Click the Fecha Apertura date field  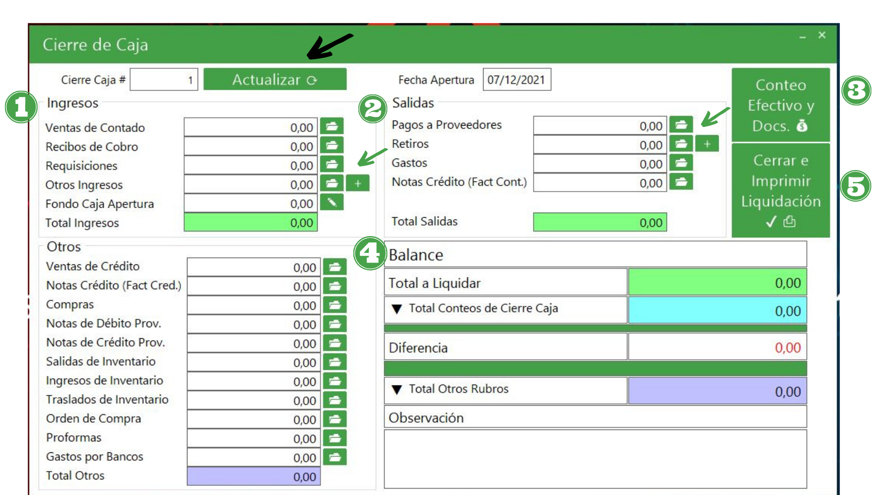(x=517, y=80)
